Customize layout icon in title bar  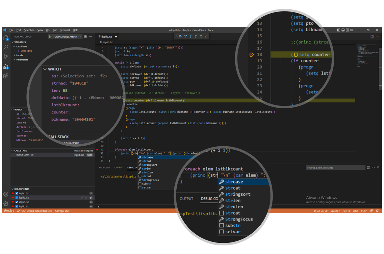[x=352, y=30]
